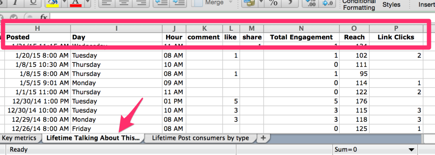Image resolution: width=435 pixels, height=155 pixels.
Task: Select column P header
Action: 396,28
